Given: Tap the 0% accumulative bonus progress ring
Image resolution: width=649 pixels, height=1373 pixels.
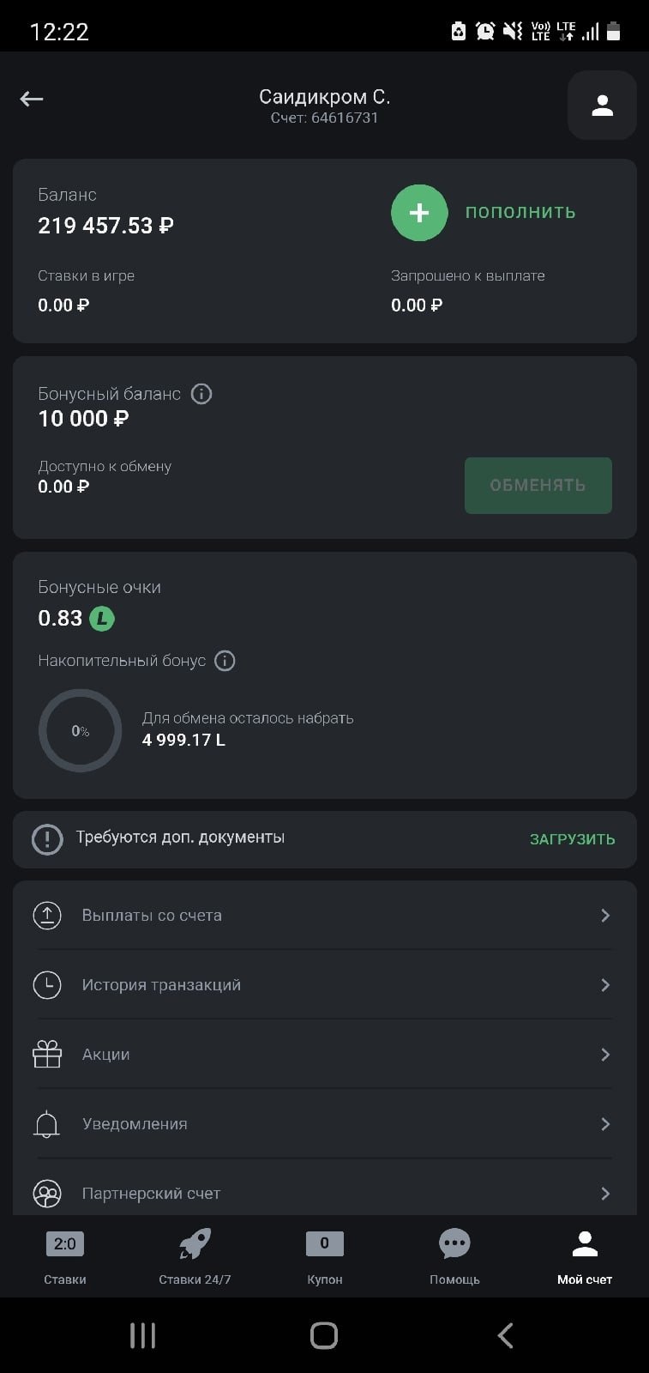Looking at the screenshot, I should [81, 731].
